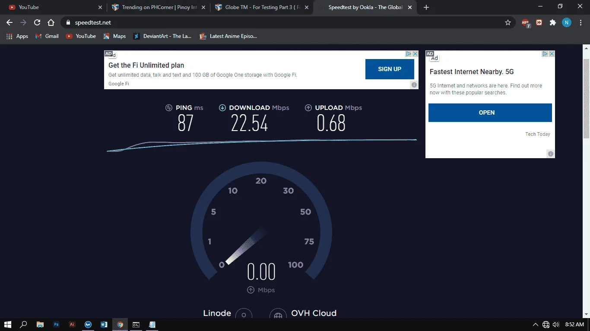Bookmark this page with the star icon
This screenshot has height=331, width=590.
coord(508,22)
